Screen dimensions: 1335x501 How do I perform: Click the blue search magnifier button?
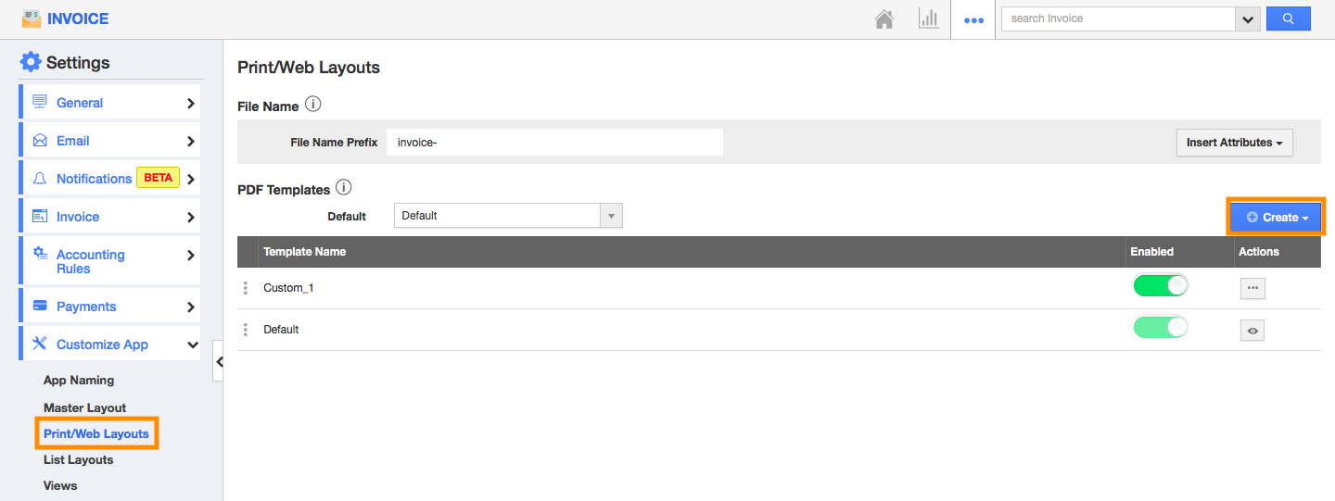(1289, 19)
